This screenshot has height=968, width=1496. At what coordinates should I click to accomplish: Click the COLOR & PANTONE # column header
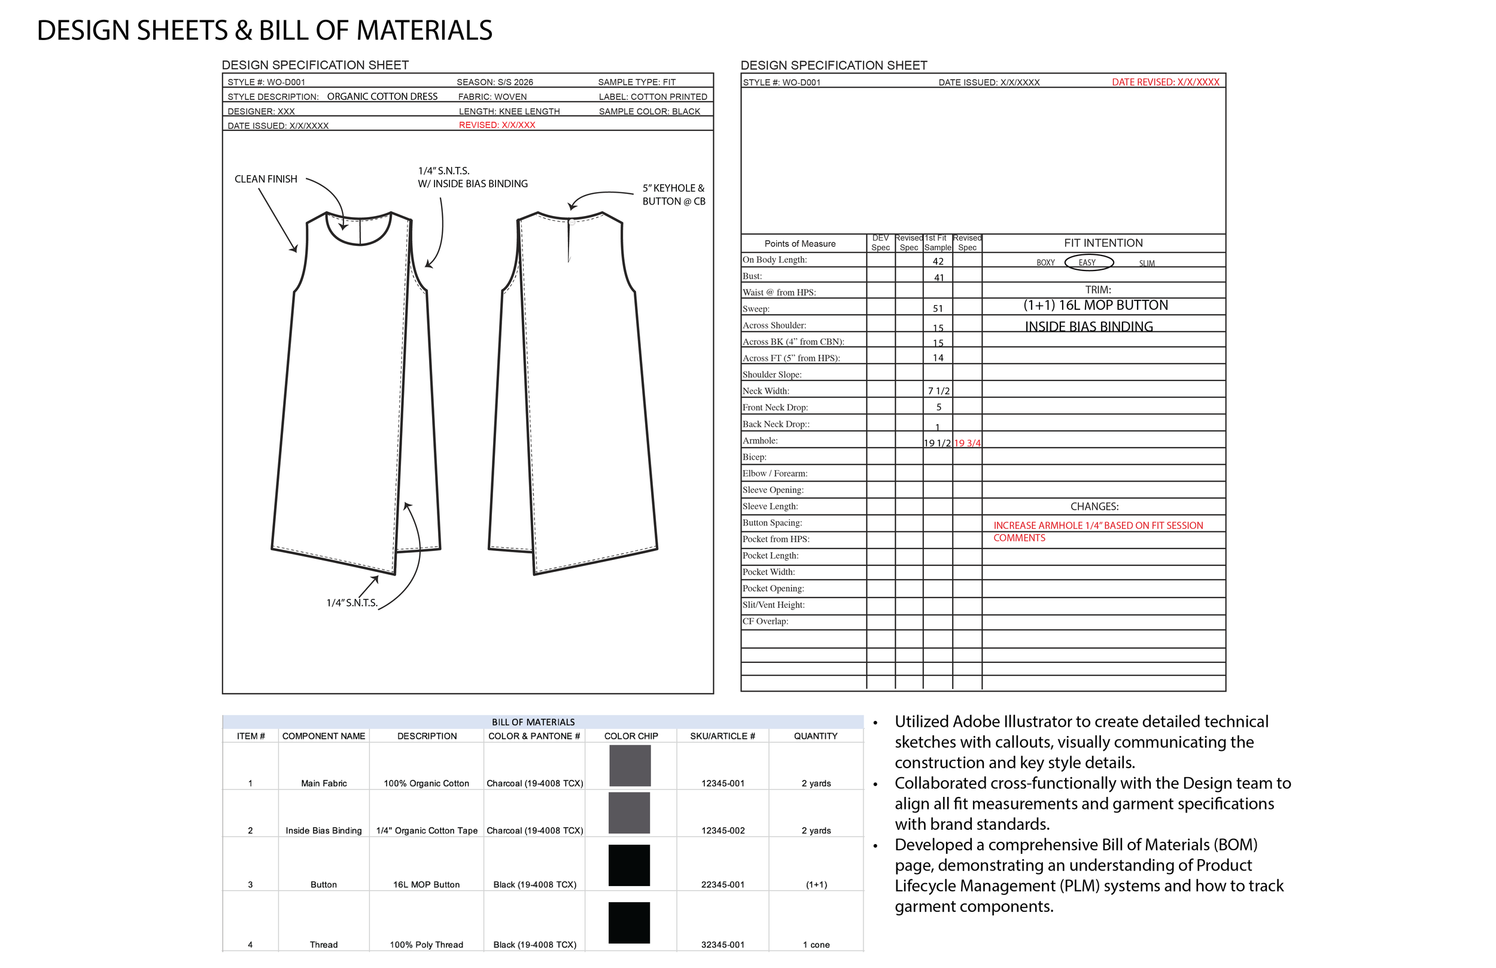534,736
